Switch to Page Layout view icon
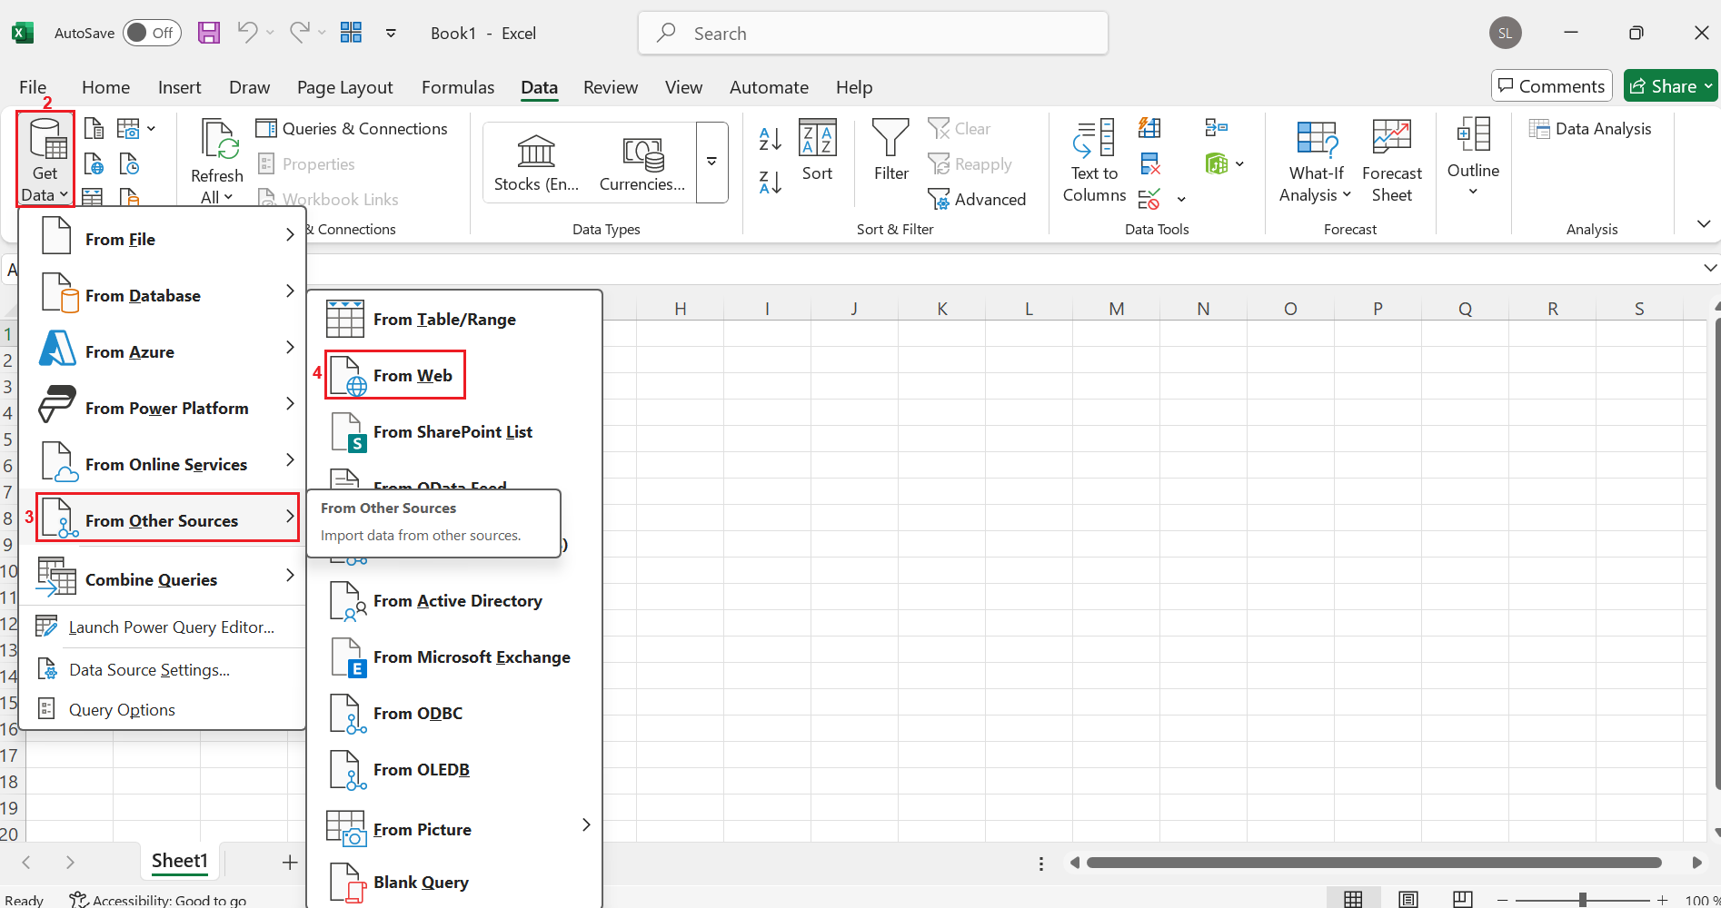 tap(1408, 899)
